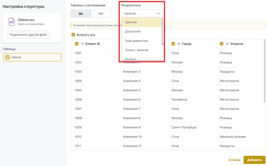Click the Добавить button
268x166 pixels.
point(254,160)
